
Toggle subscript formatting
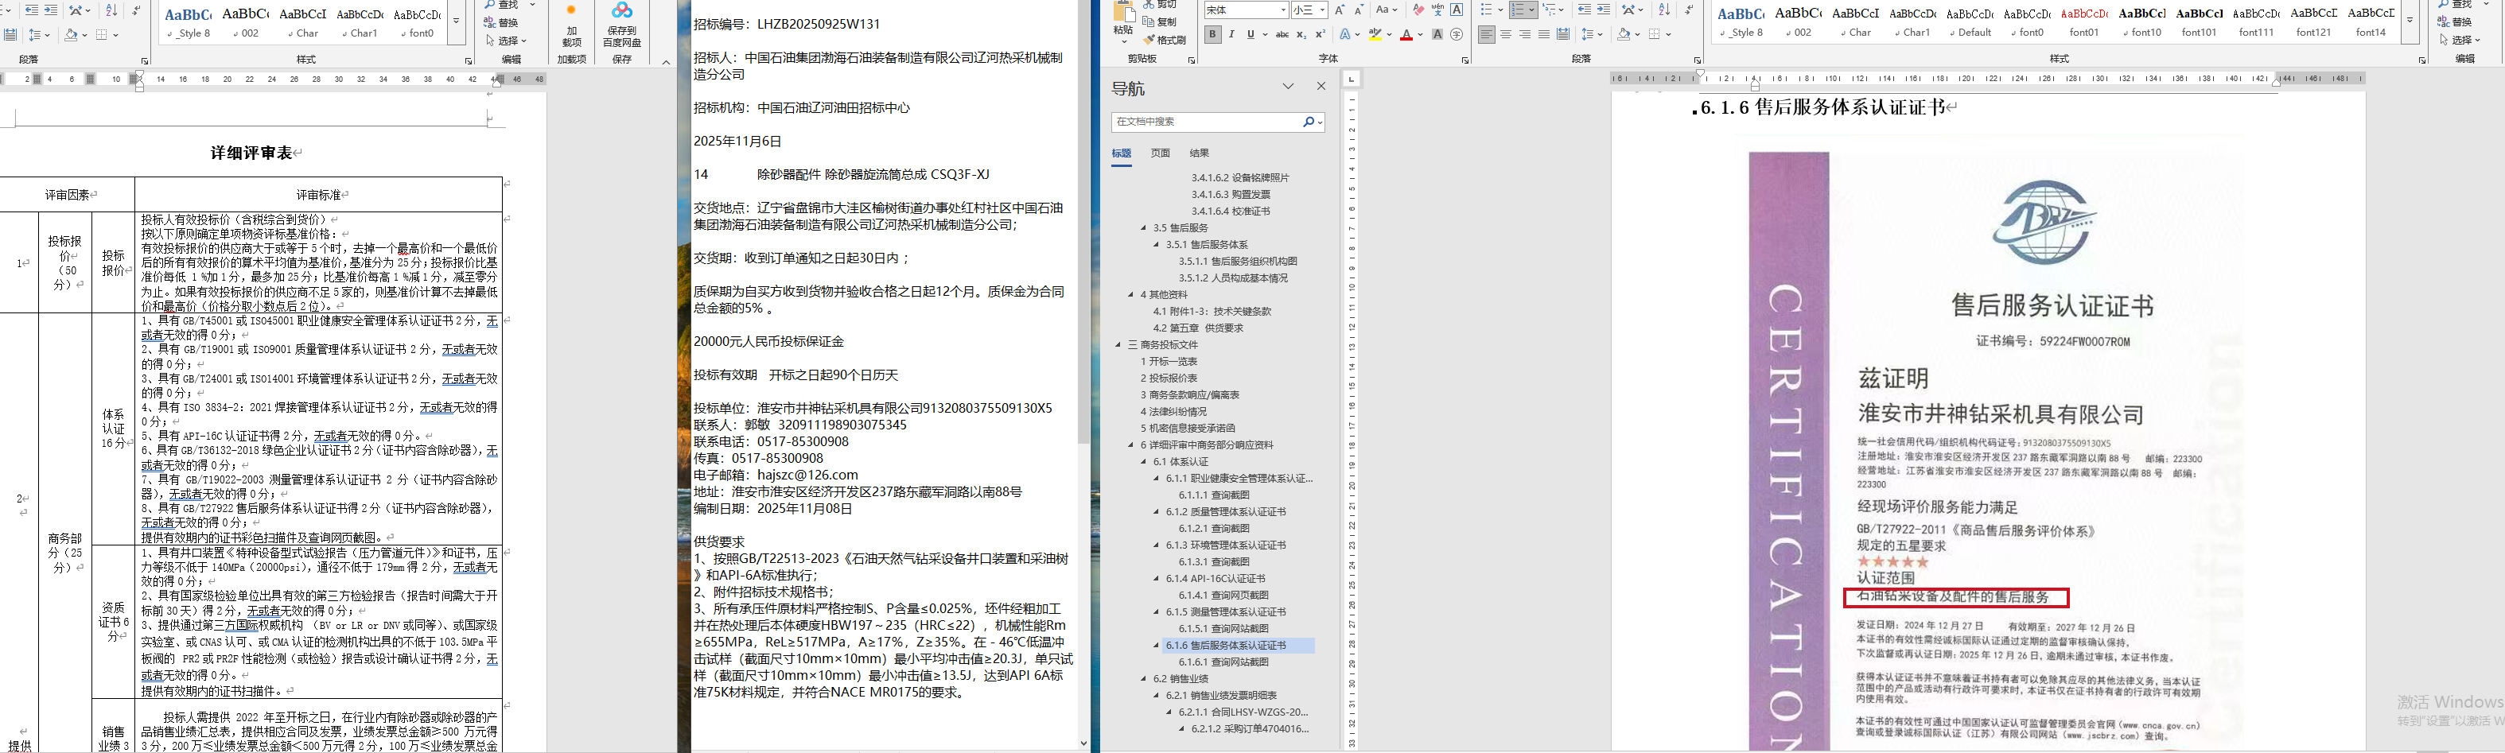click(x=1302, y=34)
